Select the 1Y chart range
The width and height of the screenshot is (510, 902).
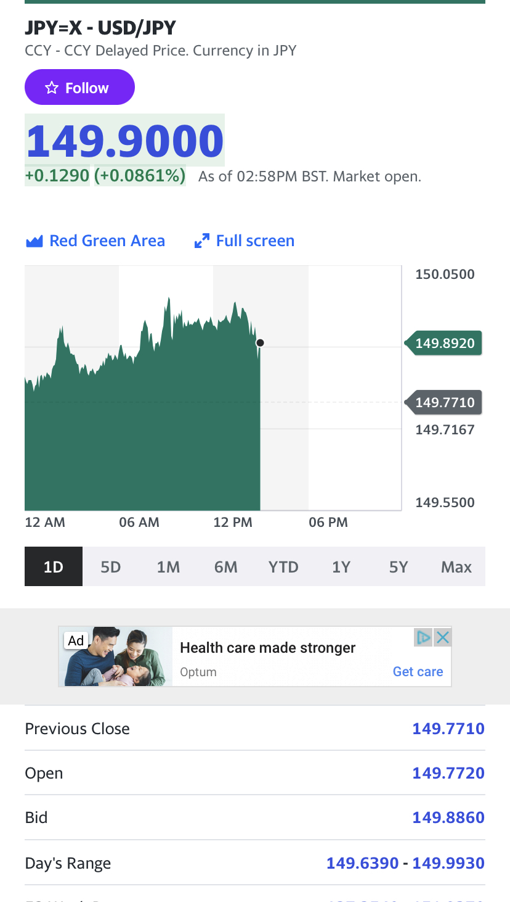[341, 566]
